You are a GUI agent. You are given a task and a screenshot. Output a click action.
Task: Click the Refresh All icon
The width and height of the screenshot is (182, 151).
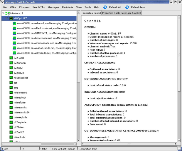tap(105, 7)
